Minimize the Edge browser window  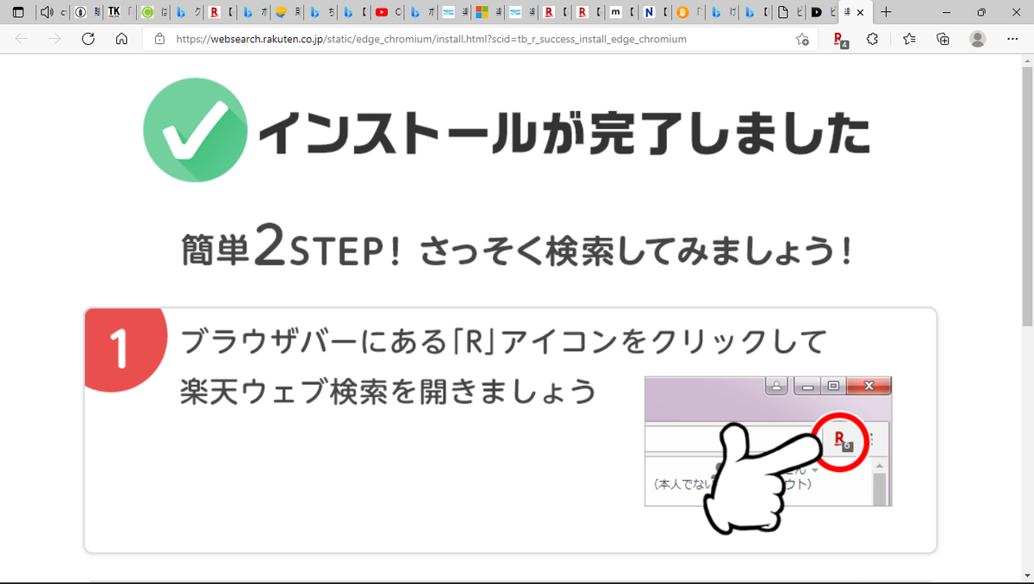click(947, 13)
